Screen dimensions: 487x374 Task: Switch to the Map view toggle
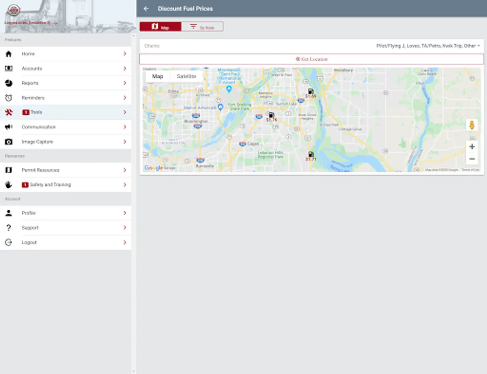pyautogui.click(x=160, y=27)
